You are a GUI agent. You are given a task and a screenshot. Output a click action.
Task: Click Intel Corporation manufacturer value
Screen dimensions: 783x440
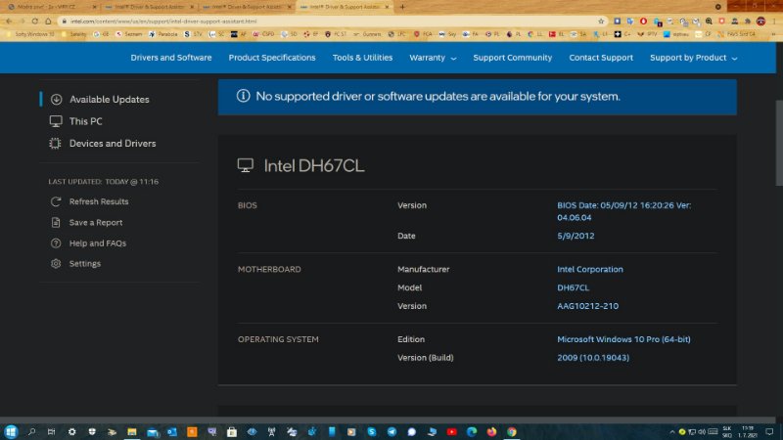coord(589,269)
